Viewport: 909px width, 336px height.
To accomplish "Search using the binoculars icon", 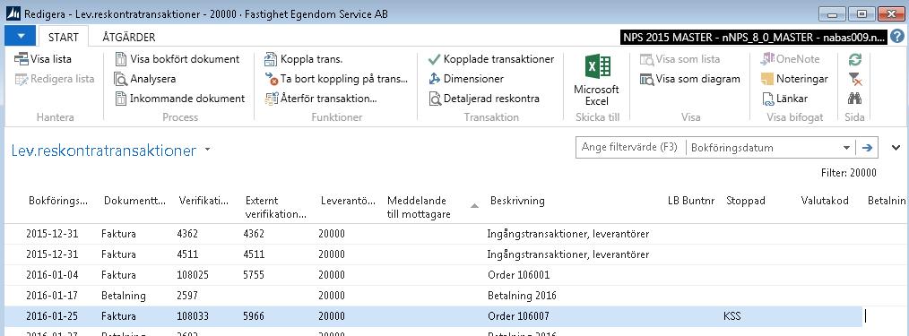I will 854,99.
